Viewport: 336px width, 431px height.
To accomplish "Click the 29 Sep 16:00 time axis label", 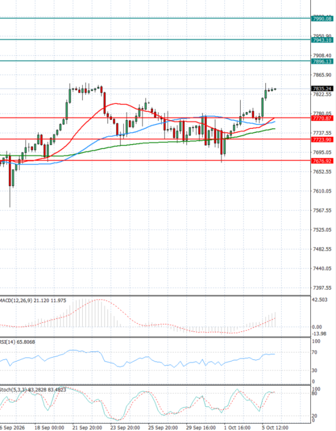I will coord(201,428).
